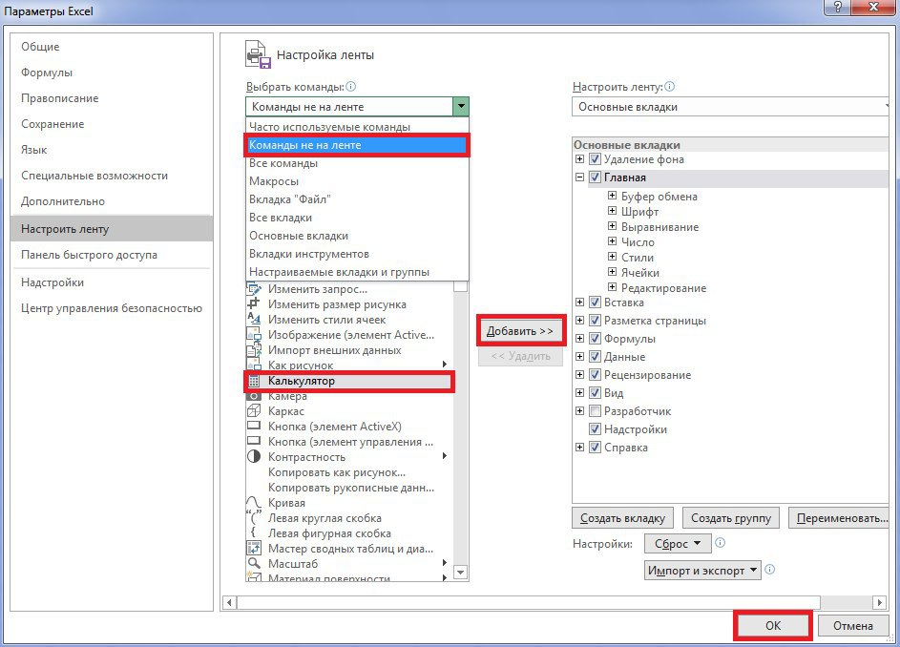Enable the Разработчик checkbox
This screenshot has width=900, height=647.
coord(596,411)
